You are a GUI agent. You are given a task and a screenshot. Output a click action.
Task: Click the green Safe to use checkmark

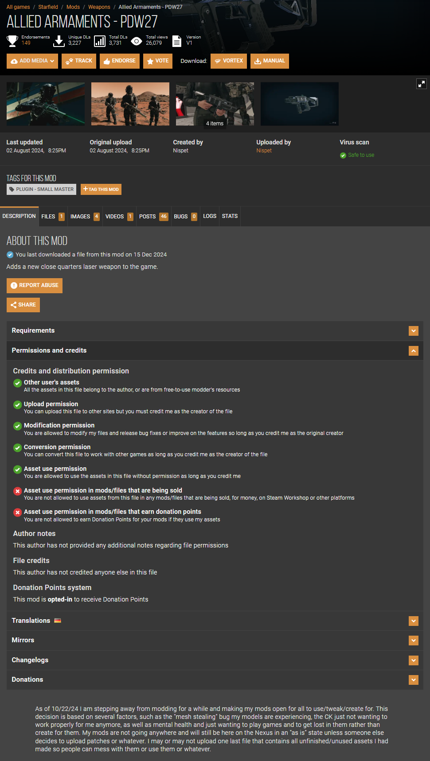[343, 155]
